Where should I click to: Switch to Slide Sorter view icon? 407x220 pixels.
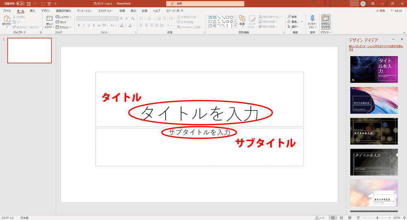click(341, 218)
